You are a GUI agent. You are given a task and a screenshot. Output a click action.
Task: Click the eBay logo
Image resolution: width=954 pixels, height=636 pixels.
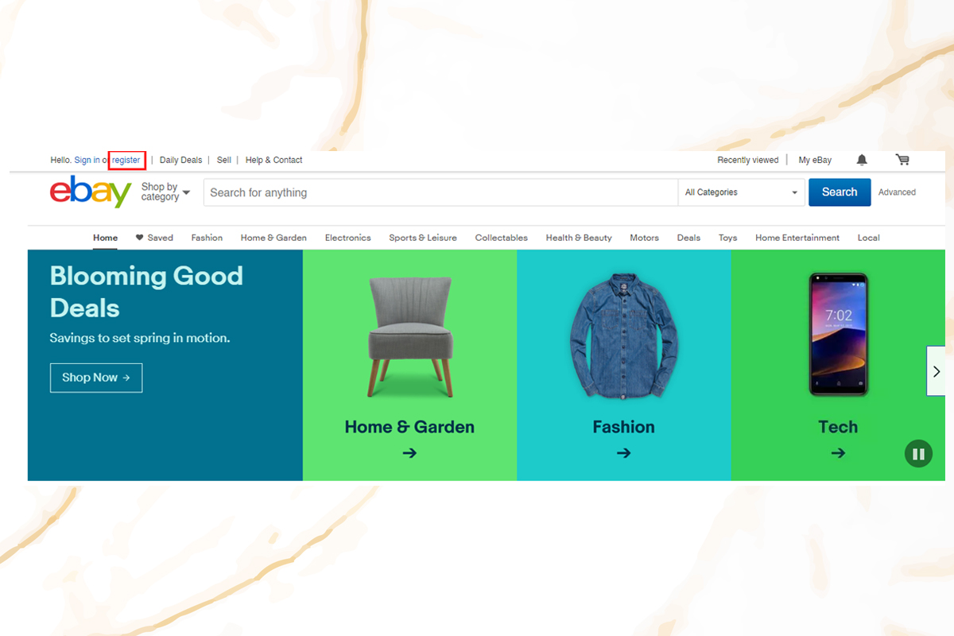[90, 192]
